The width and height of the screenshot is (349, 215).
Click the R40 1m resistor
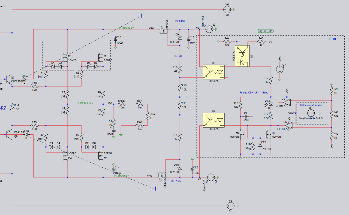pos(139,126)
